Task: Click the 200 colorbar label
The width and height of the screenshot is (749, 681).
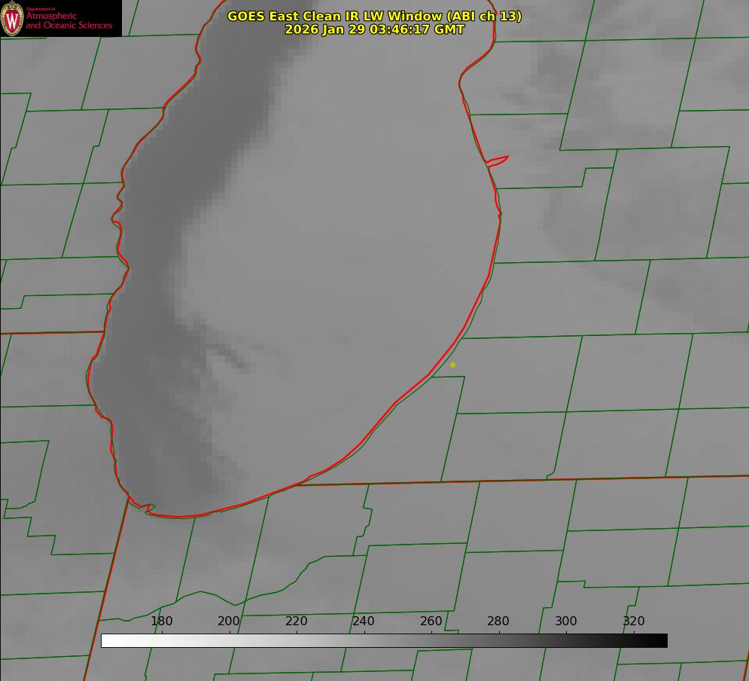Action: (229, 621)
